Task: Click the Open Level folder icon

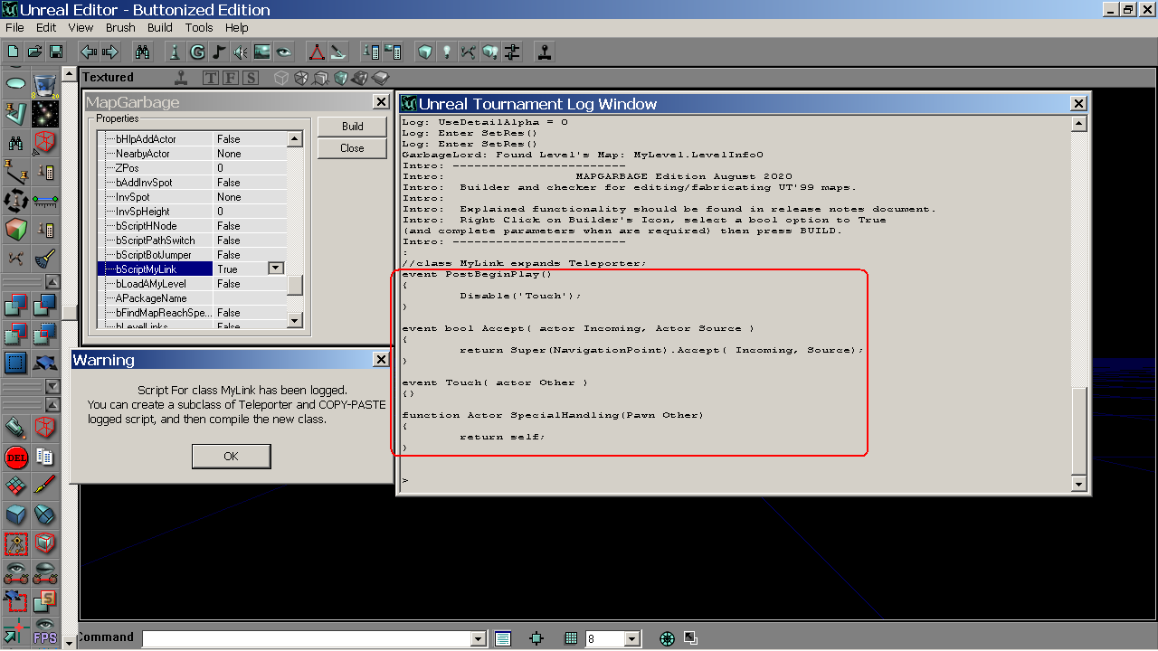Action: pyautogui.click(x=34, y=52)
